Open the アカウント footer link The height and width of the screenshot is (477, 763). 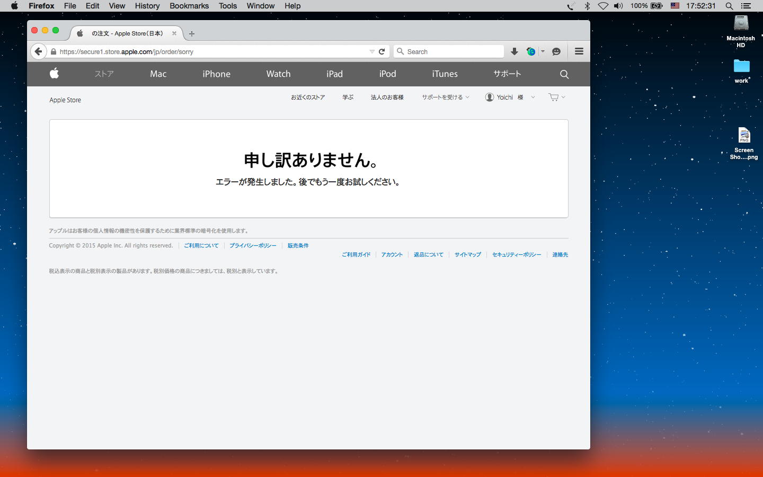click(x=392, y=255)
